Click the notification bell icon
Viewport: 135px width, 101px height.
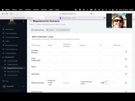tap(24, 21)
